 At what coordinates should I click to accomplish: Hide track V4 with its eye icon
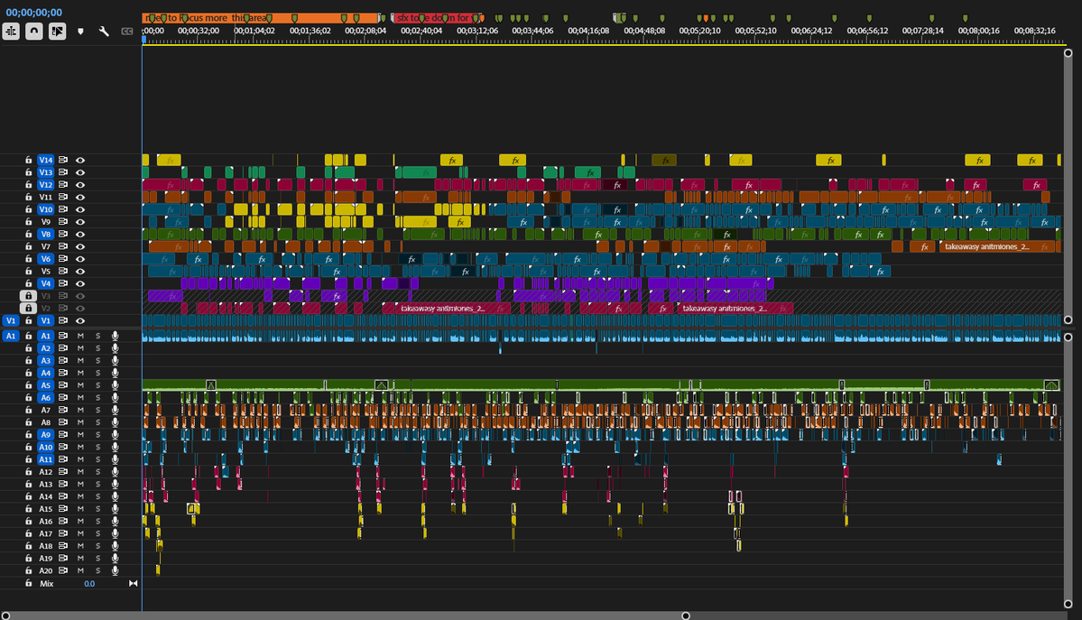tap(80, 283)
